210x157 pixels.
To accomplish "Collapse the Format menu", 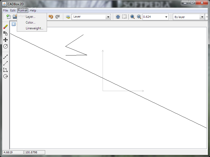I will coord(23,10).
